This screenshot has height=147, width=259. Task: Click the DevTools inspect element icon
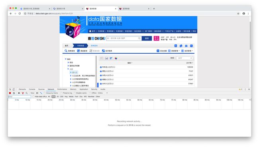(x=10, y=89)
